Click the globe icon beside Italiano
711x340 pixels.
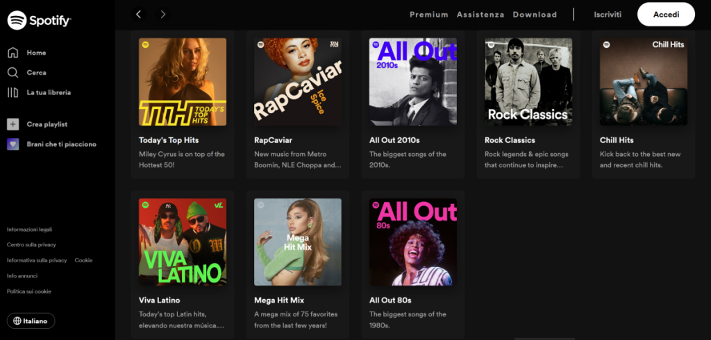click(17, 321)
